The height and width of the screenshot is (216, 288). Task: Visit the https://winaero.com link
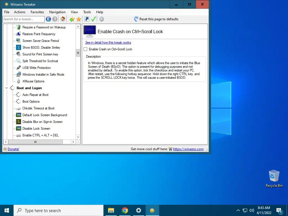[188, 149]
